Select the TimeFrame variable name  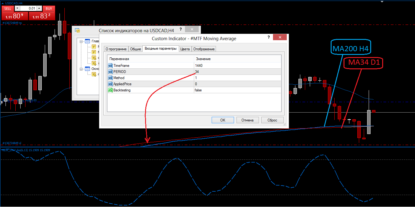121,66
